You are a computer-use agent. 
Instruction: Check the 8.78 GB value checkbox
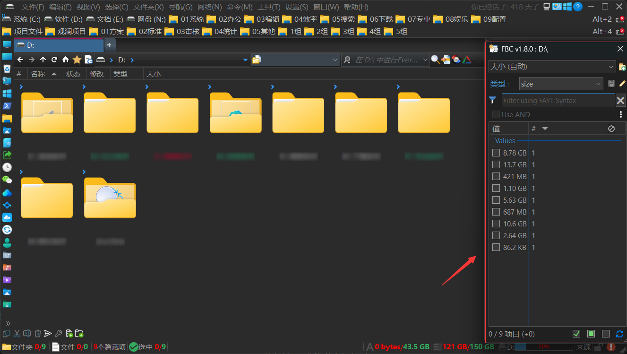coord(496,153)
